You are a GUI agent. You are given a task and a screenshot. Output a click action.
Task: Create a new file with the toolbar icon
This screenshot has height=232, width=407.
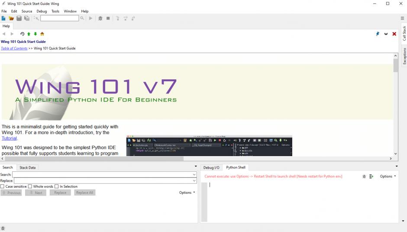tap(3, 18)
